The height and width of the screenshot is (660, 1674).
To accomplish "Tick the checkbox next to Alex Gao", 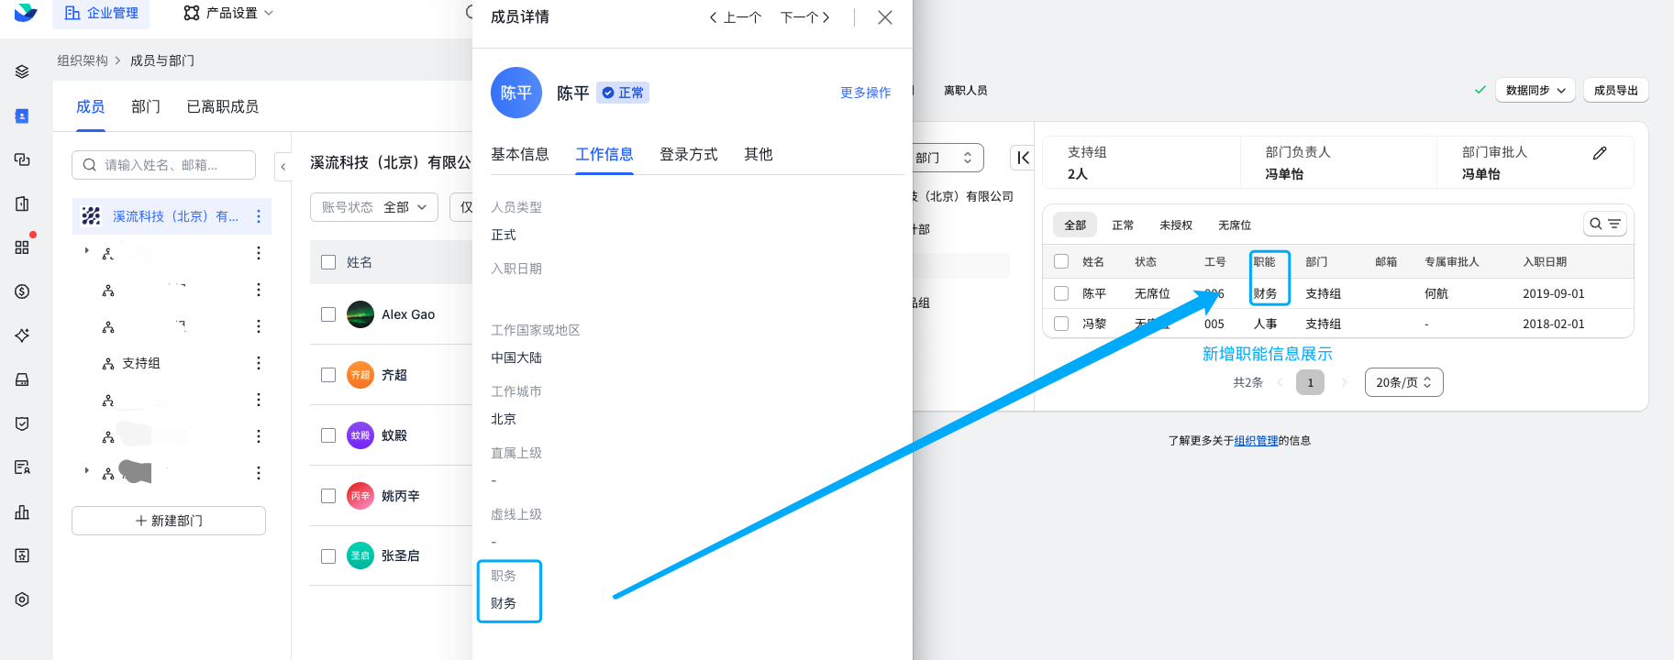I will click(328, 314).
